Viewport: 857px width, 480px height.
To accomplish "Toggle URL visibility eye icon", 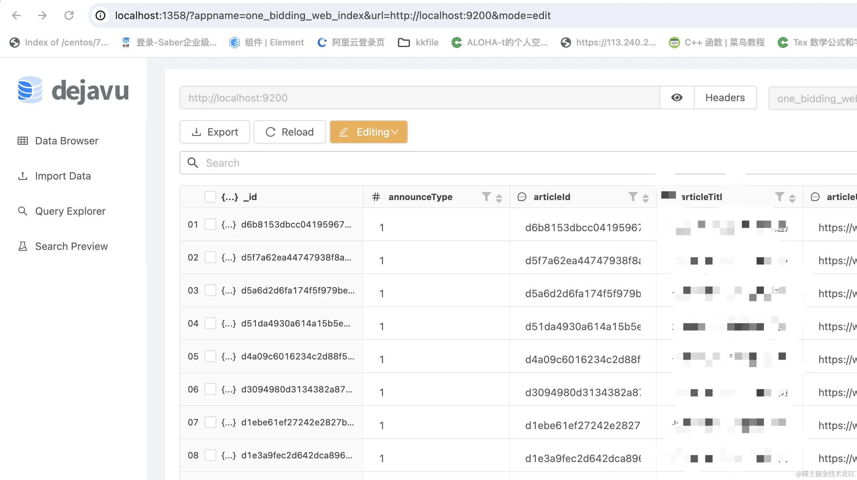I will [677, 97].
